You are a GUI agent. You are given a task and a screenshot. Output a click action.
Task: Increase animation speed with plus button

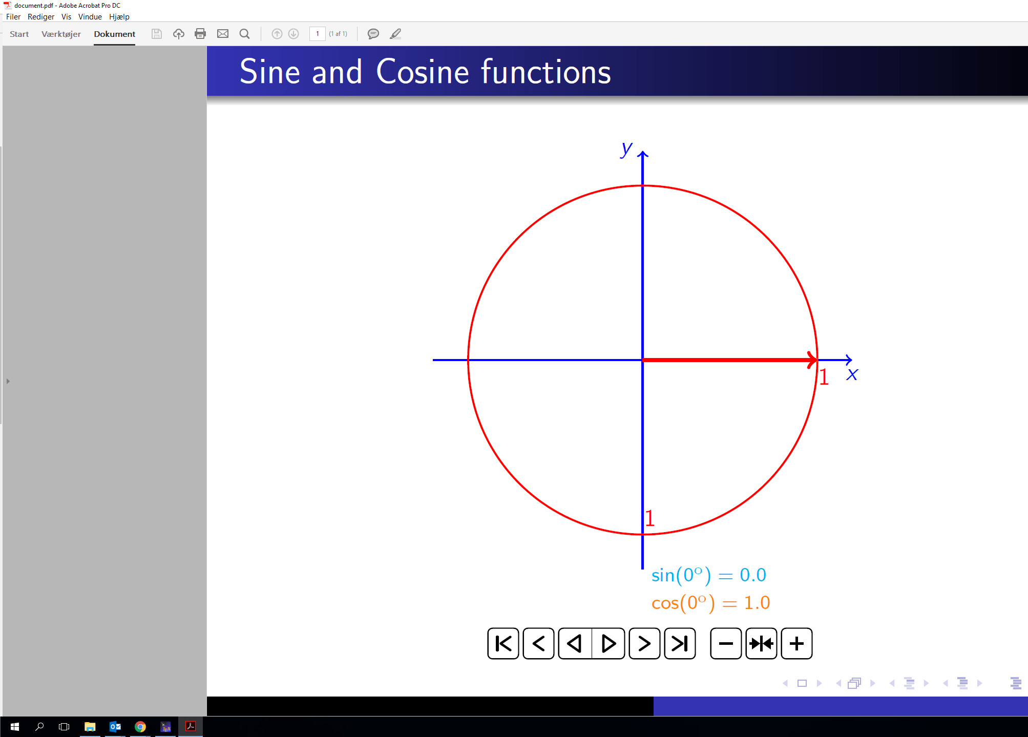pos(796,643)
